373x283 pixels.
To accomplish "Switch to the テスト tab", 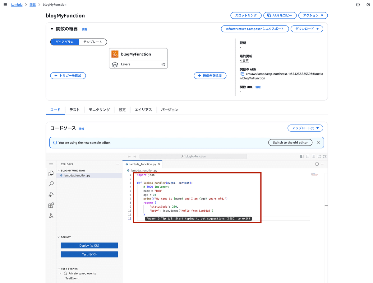I will coord(75,110).
